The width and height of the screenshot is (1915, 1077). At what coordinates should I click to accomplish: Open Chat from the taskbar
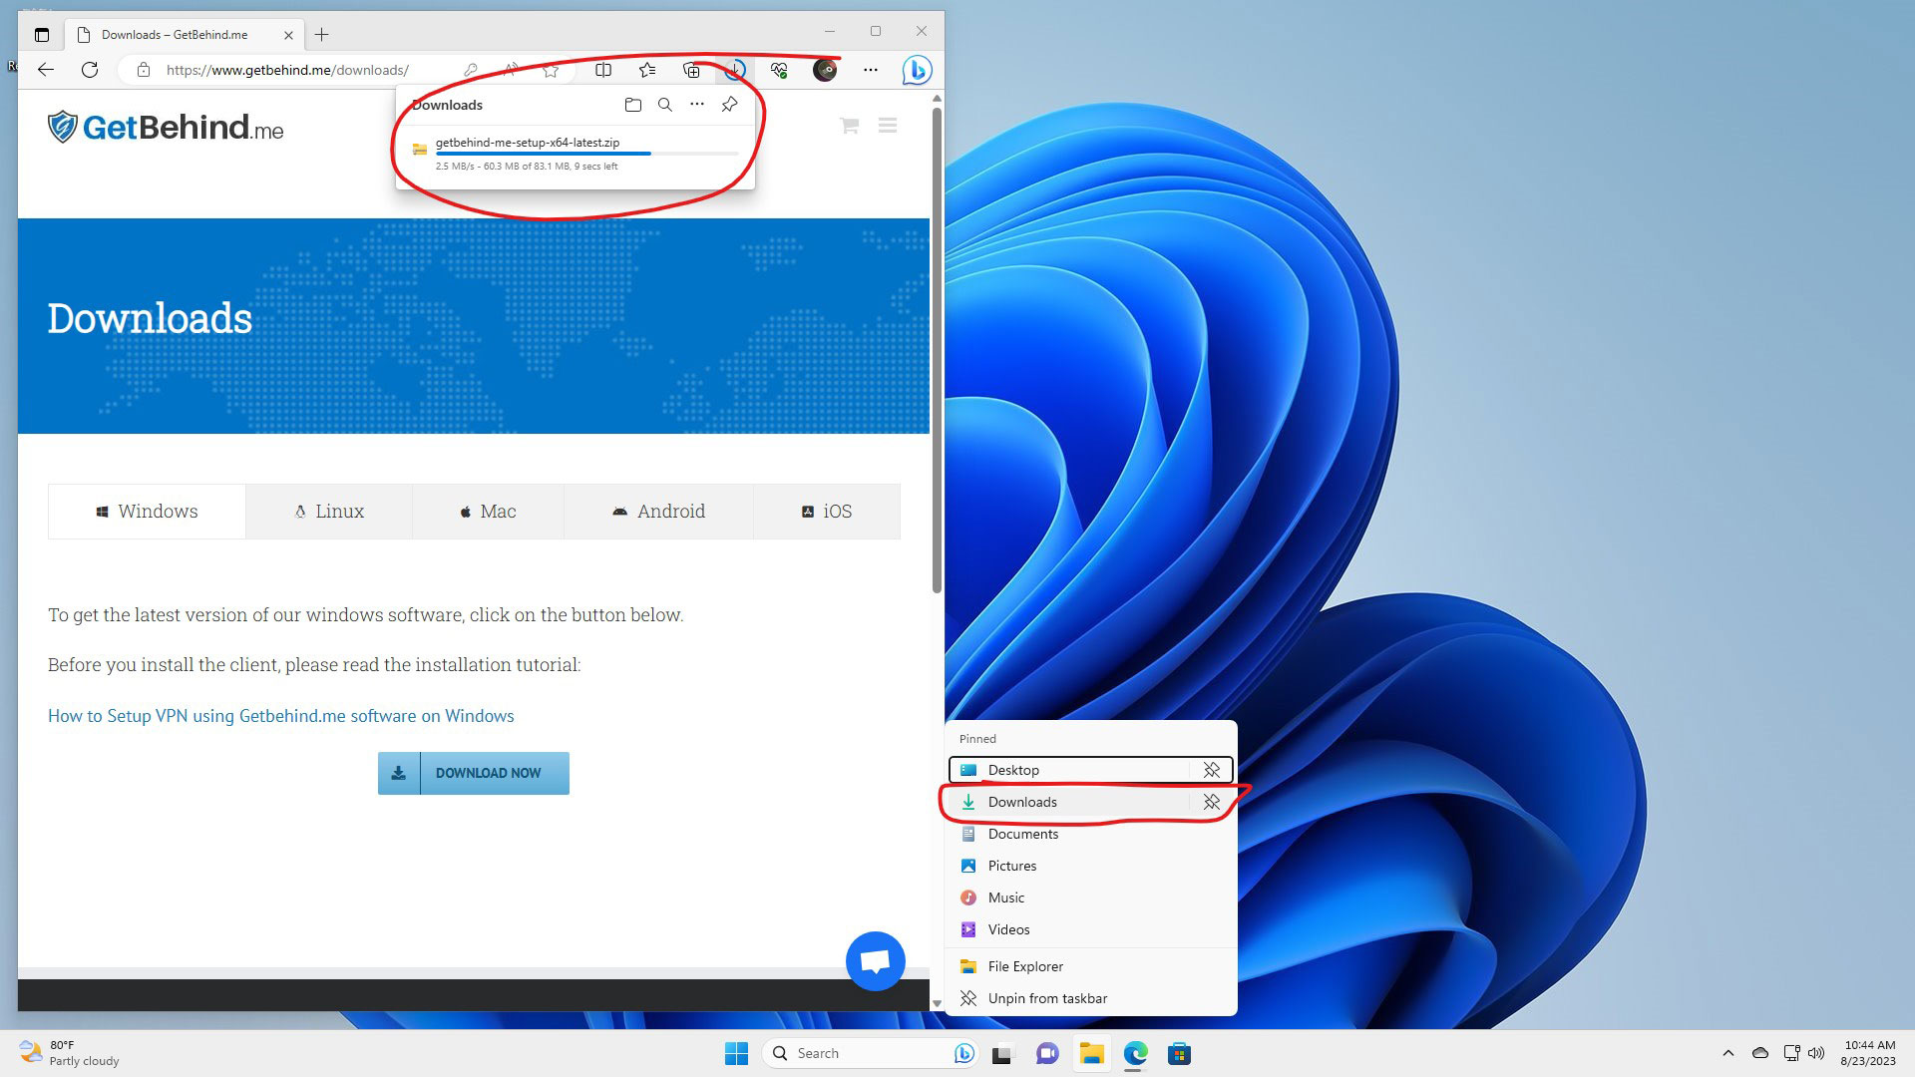(1046, 1053)
